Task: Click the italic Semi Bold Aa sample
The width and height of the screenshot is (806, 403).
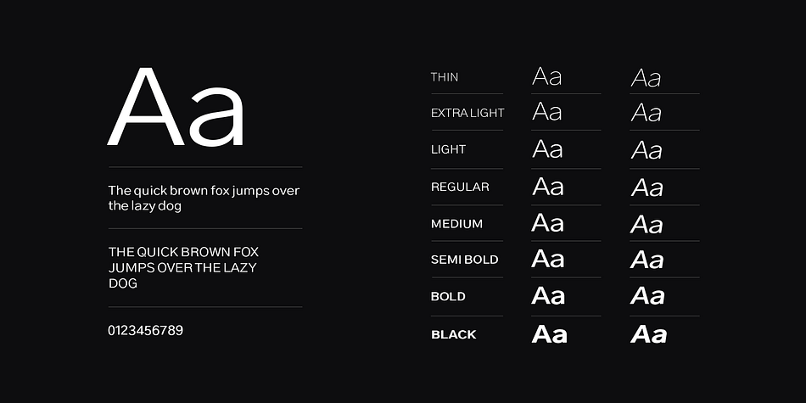Action: tap(647, 260)
